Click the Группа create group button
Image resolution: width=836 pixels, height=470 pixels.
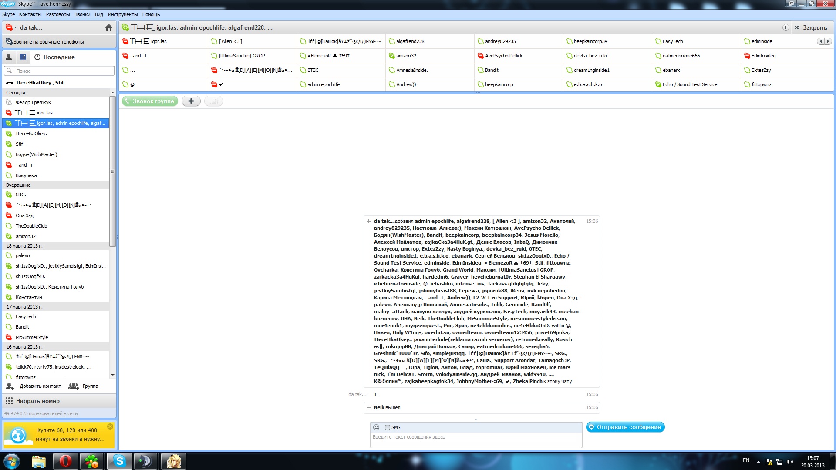[x=84, y=386]
